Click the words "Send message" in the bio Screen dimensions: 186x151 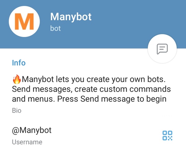(108, 99)
